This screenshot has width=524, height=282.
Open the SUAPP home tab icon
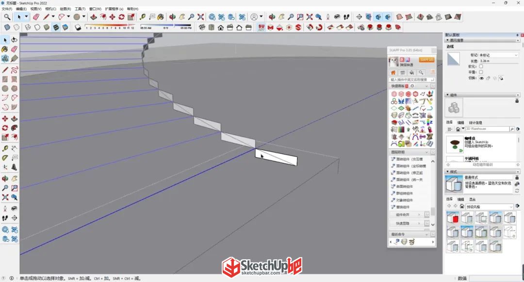pyautogui.click(x=393, y=72)
